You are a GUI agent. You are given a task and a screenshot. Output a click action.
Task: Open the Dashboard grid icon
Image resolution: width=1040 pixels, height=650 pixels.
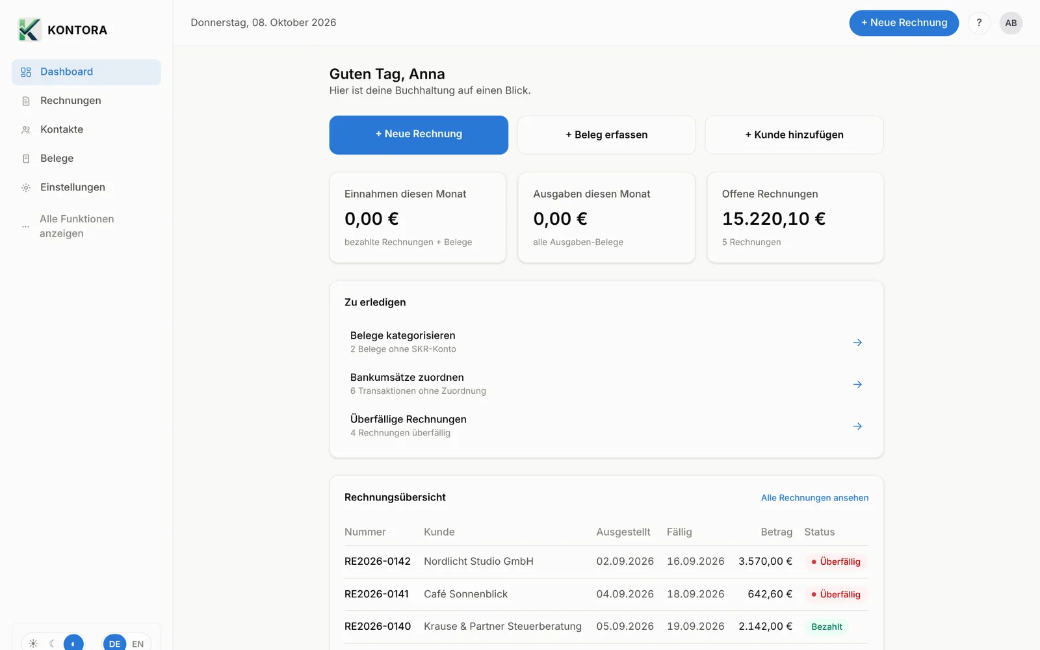(26, 72)
